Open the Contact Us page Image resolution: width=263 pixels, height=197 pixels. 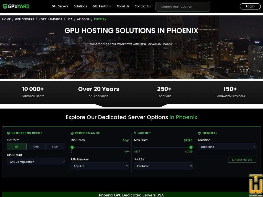(143, 6)
